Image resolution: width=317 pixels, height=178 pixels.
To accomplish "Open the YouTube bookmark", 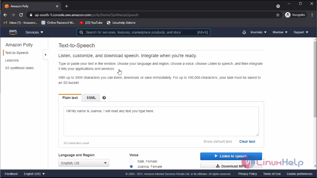I will (x=91, y=23).
